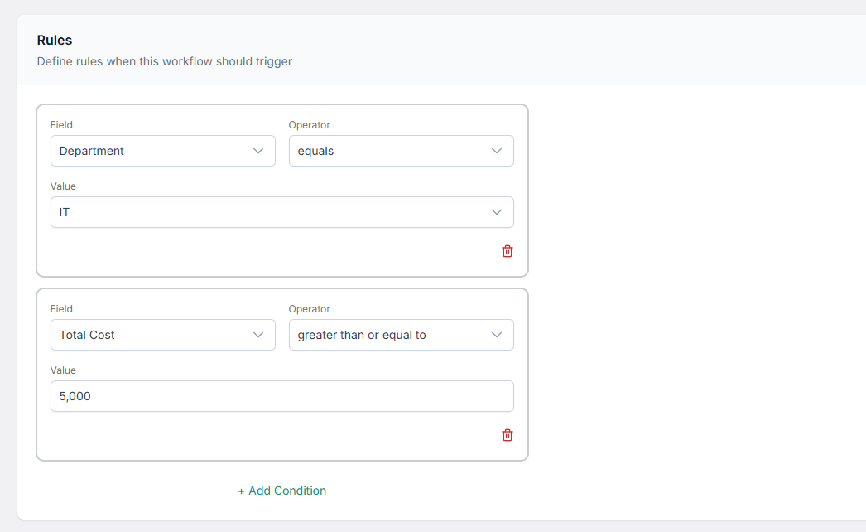The height and width of the screenshot is (532, 866).
Task: Click inside the second rule card
Action: 281,373
